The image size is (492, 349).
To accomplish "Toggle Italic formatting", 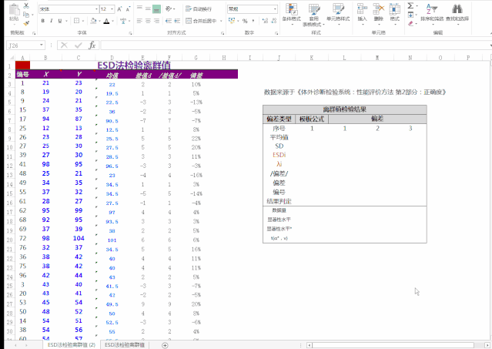I will tap(52, 22).
